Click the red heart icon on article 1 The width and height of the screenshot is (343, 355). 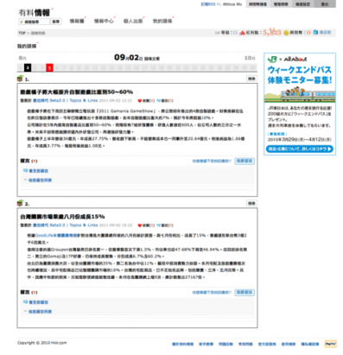[139, 101]
